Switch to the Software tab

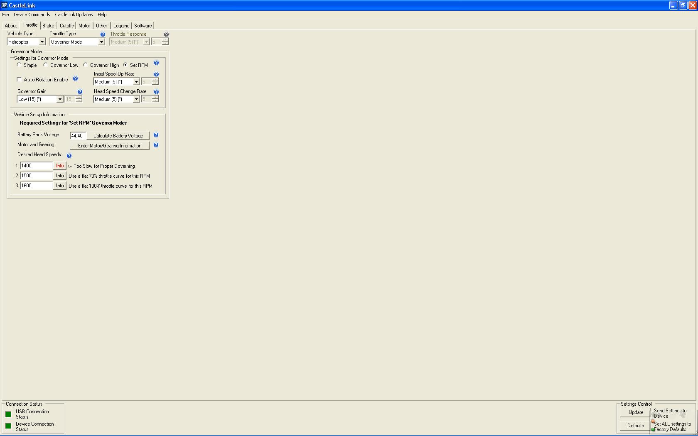(143, 26)
